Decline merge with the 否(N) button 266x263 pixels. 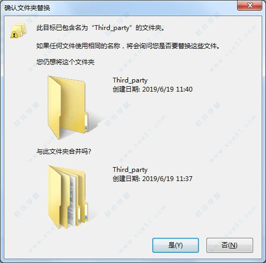pyautogui.click(x=230, y=245)
